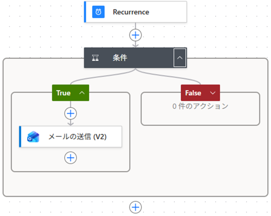The height and width of the screenshot is (216, 271).
Task: Add action below メールの送信 (V2)
Action: tap(70, 158)
